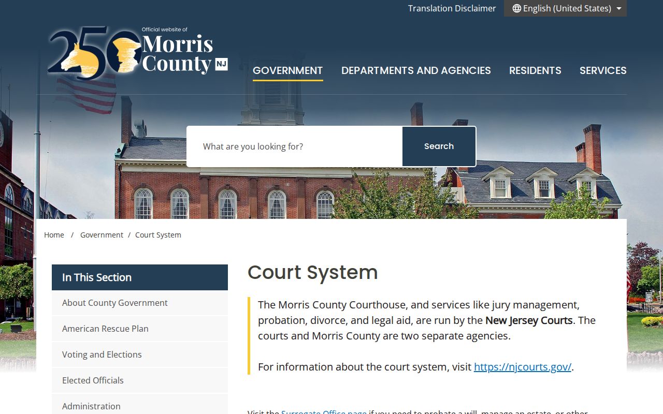The height and width of the screenshot is (414, 663).
Task: Open the Departments and Agencies menu
Action: [x=416, y=70]
